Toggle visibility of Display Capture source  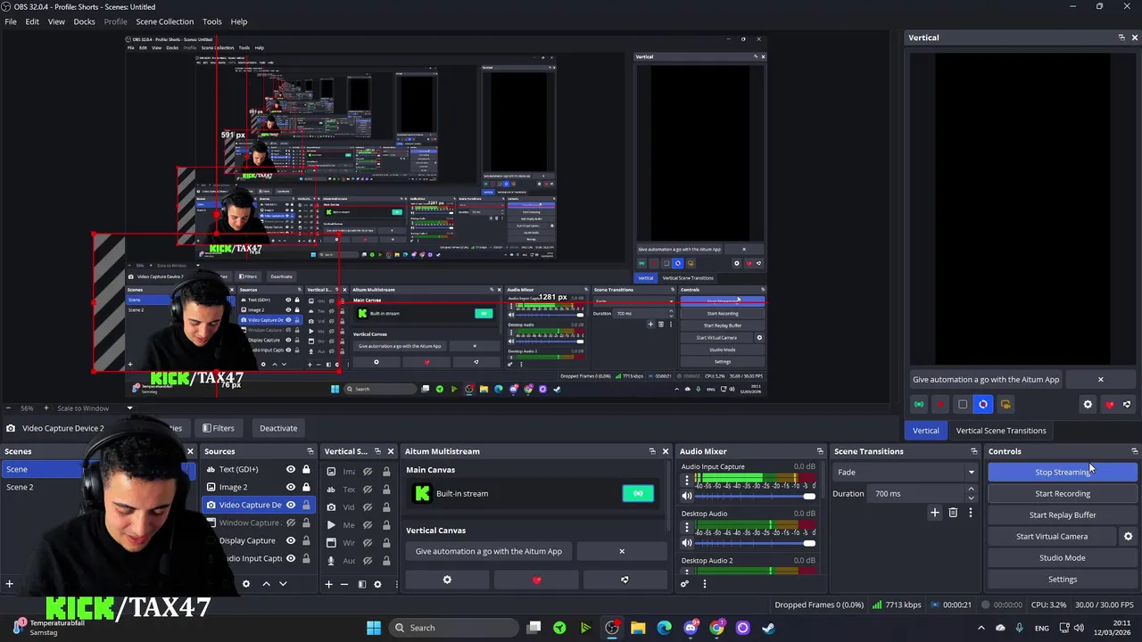(290, 540)
